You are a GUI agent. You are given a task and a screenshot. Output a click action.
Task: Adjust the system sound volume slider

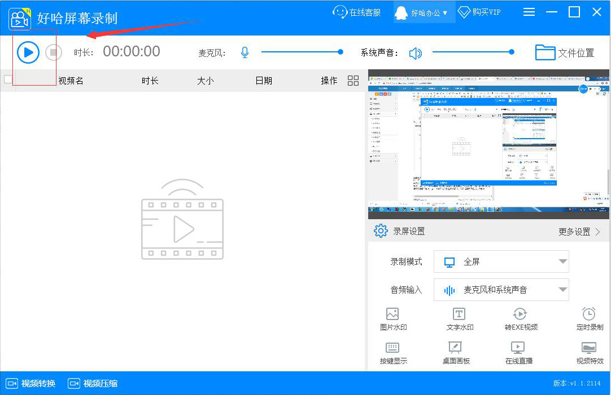tap(473, 52)
